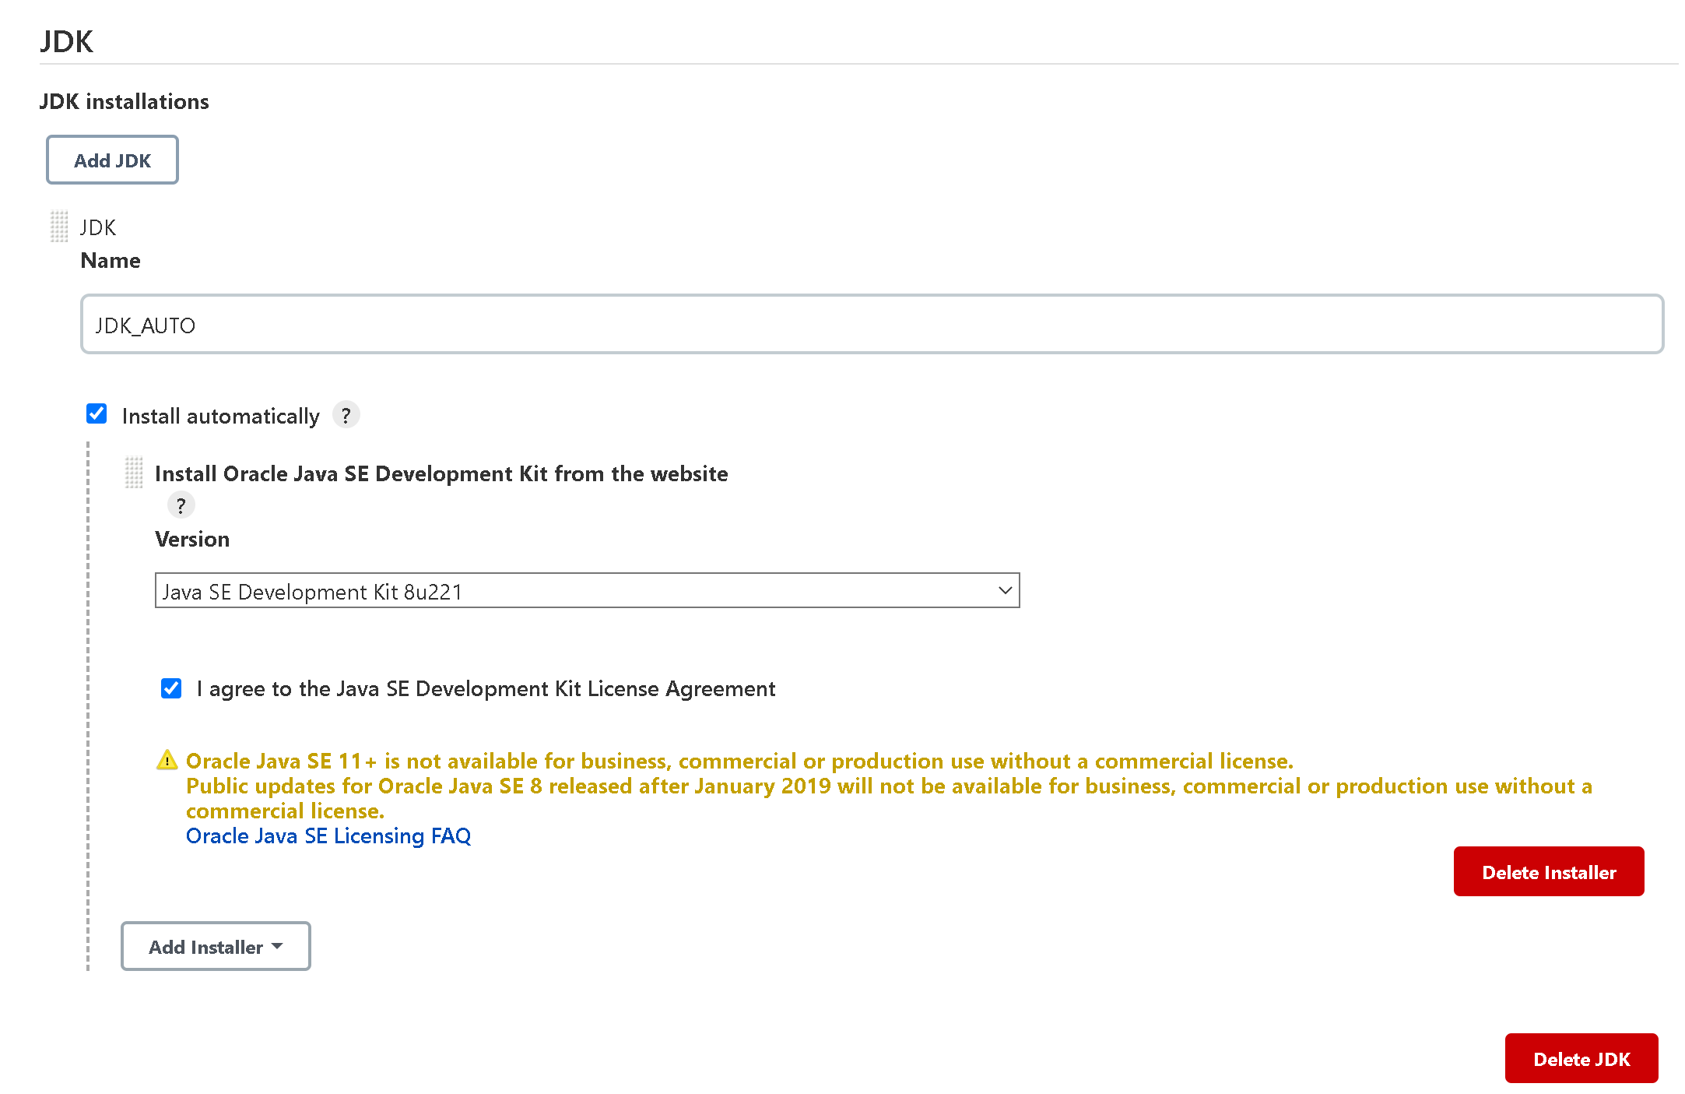Viewport: 1685px width, 1094px height.
Task: Open help for Install automatically
Action: click(346, 415)
